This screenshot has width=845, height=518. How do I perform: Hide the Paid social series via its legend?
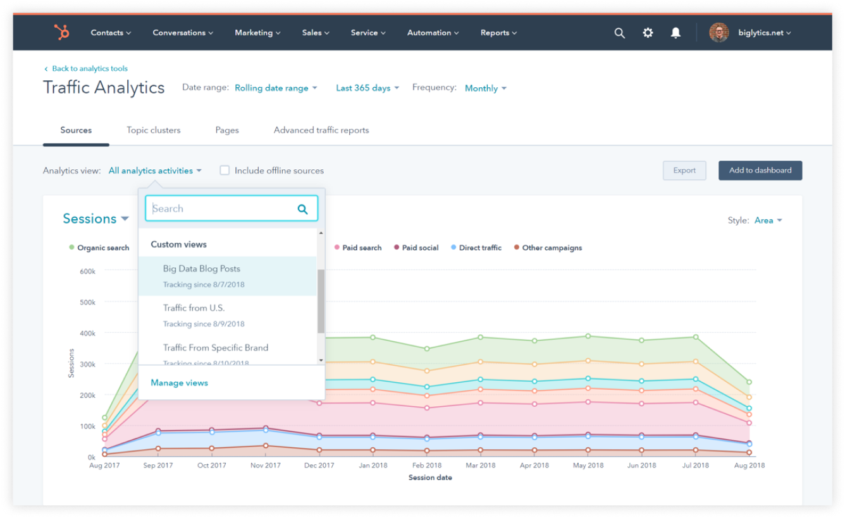417,248
